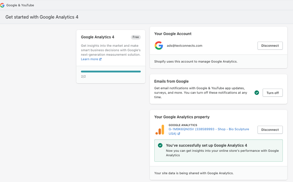Open the Learn more link
Viewport: 293px width, 182px height.
(x=89, y=59)
